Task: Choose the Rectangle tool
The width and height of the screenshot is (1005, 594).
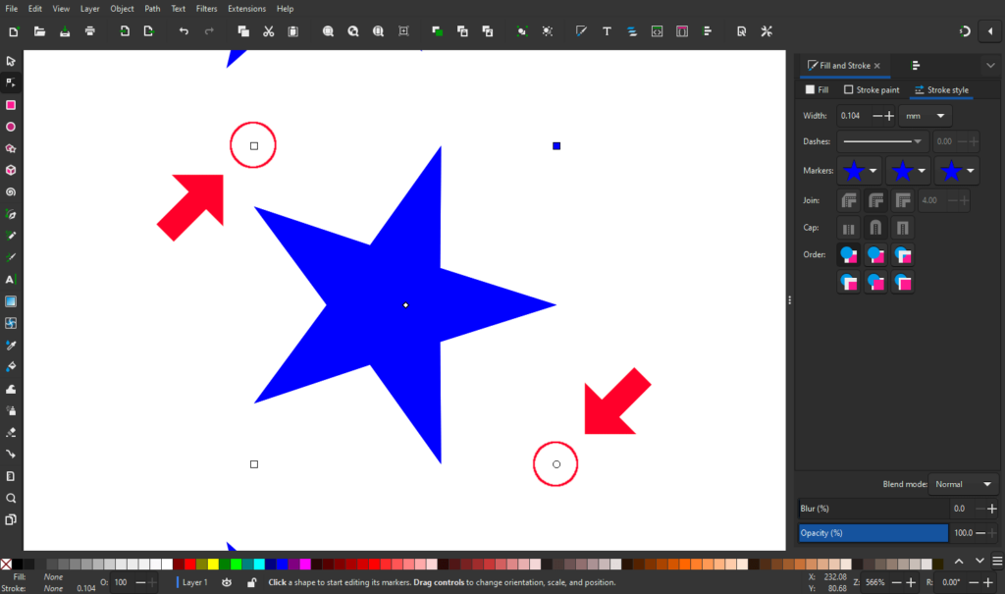Action: 11,105
